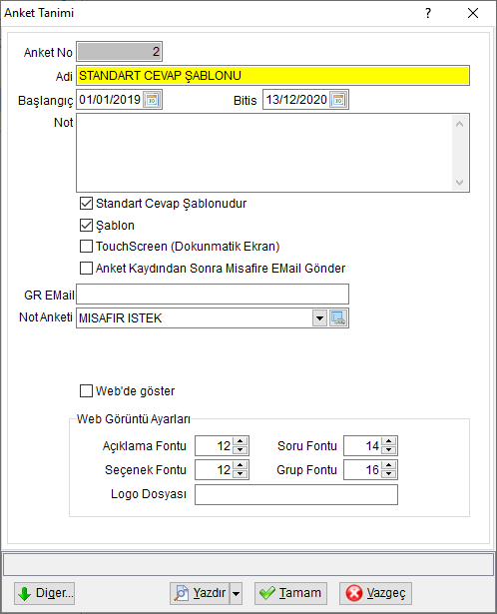Decrease the Seçenek Fontu value
This screenshot has width=497, height=614.
tap(240, 474)
